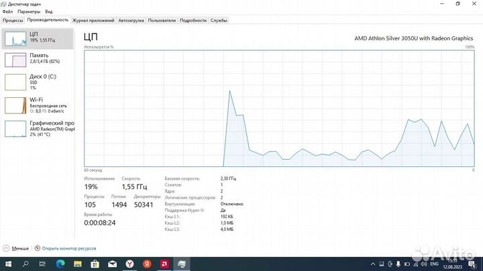Switch to the Пользователи tab
Image resolution: width=483 pixels, height=271 pixels.
[x=162, y=20]
